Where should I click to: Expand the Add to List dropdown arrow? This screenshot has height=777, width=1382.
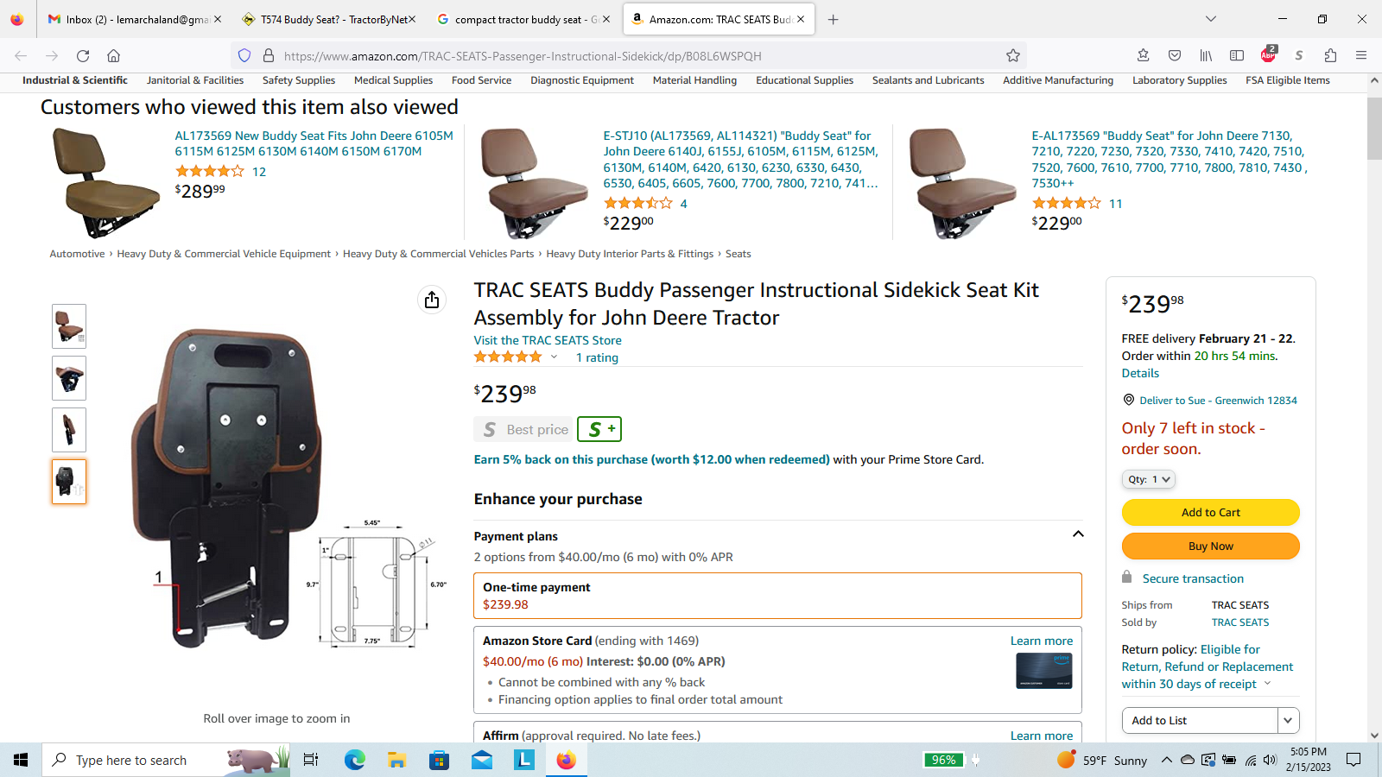[1288, 720]
